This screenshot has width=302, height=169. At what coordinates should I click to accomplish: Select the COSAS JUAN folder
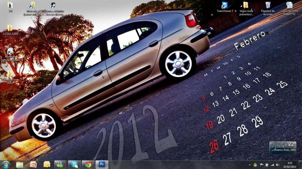(x=10, y=28)
